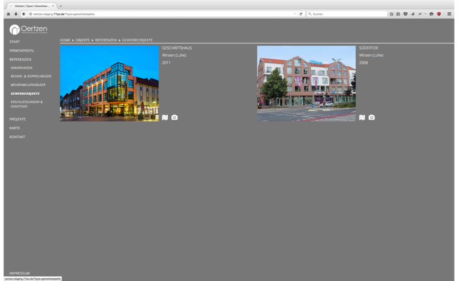Click the Oertzen logo
The height and width of the screenshot is (281, 458).
(x=29, y=30)
